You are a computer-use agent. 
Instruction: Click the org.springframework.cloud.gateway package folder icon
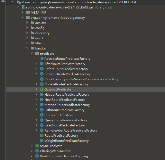pos(28,17)
